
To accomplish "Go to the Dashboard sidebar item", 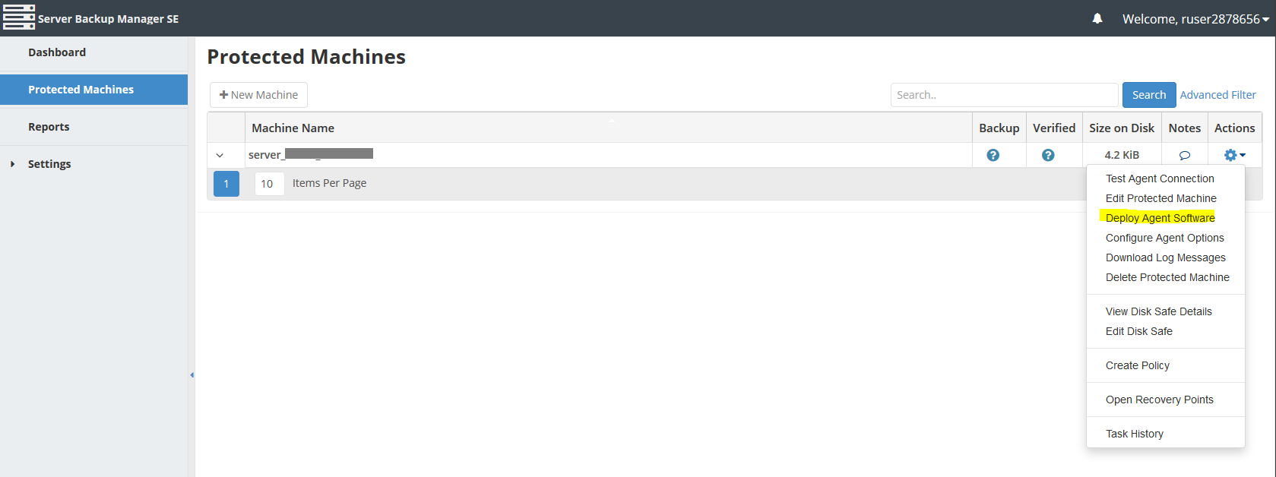I will point(57,52).
